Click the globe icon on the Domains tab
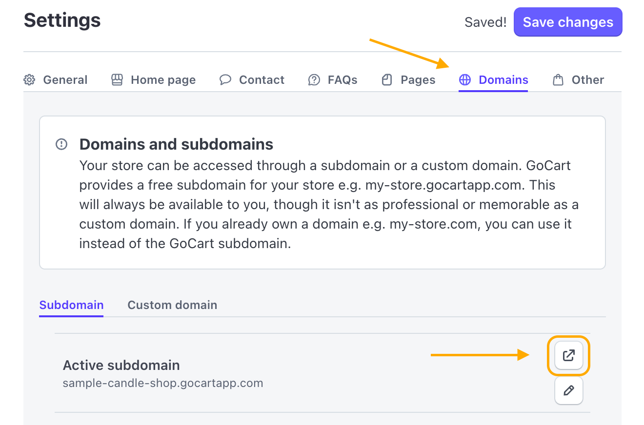Image resolution: width=644 pixels, height=425 pixels. pos(465,80)
